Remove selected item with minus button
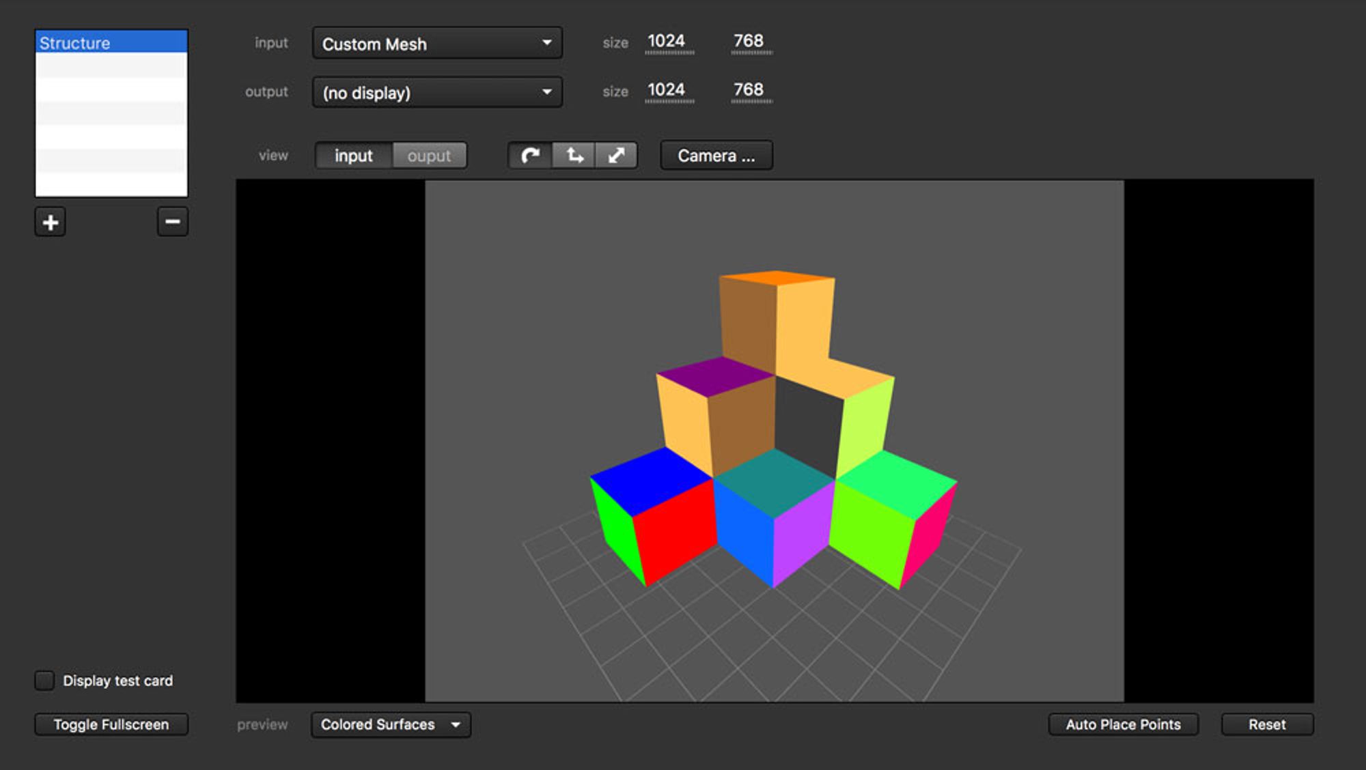Screen dimensions: 1366x770 pyautogui.click(x=172, y=222)
